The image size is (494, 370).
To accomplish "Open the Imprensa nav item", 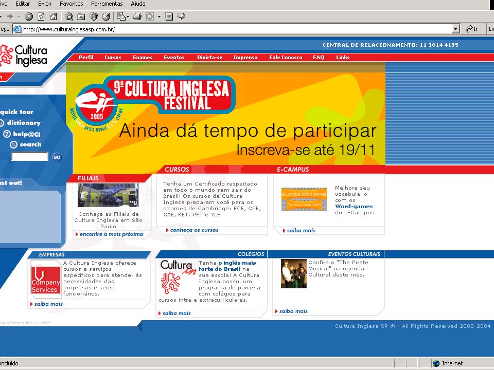I will 245,57.
